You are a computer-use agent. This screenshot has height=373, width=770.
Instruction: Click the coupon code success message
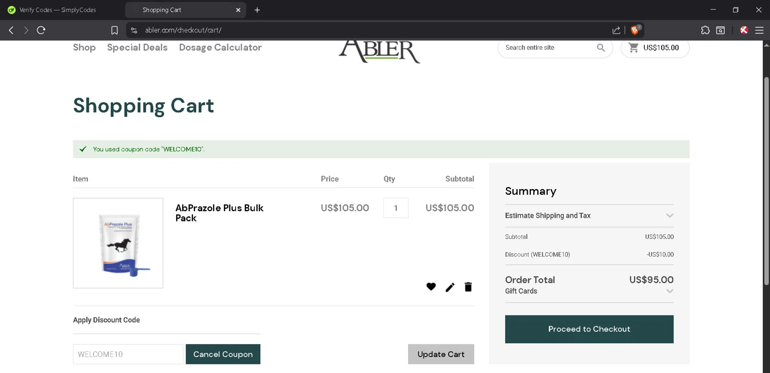381,150
